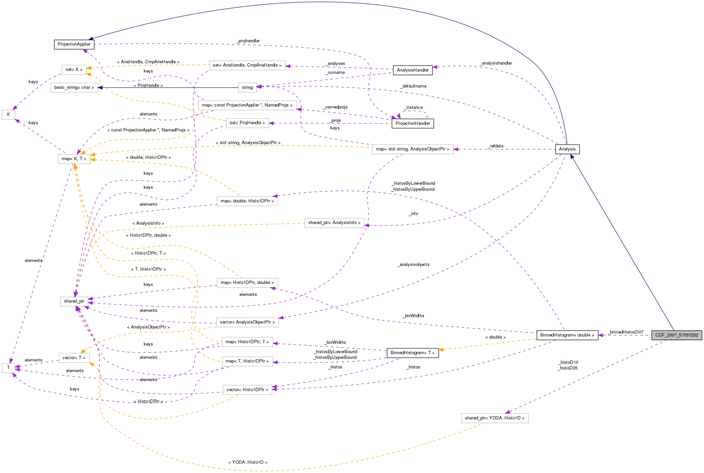Open vector< AnalysisObjectPtr > node
Screen dimensions: 704x473
[247, 322]
